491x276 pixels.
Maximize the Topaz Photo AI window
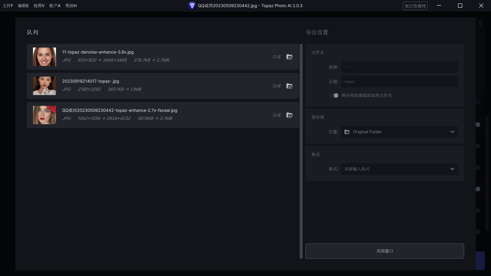point(460,6)
